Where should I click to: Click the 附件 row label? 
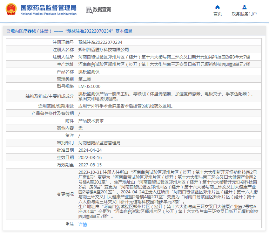tap(69, 121)
